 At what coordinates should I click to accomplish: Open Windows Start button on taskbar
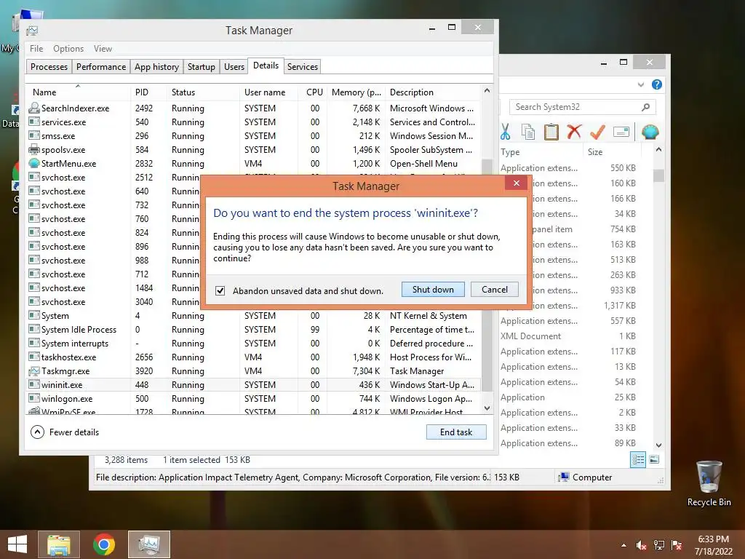pyautogui.click(x=17, y=544)
